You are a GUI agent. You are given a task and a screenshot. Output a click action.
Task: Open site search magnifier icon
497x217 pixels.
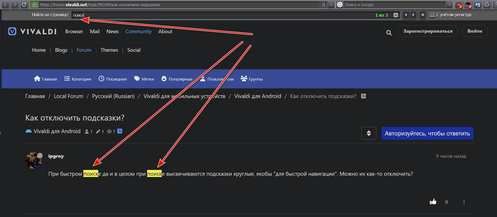click(x=389, y=33)
